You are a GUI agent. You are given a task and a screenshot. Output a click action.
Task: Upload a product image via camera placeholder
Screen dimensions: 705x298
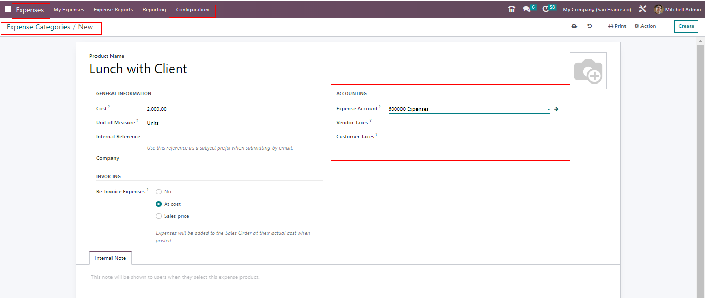coord(588,71)
